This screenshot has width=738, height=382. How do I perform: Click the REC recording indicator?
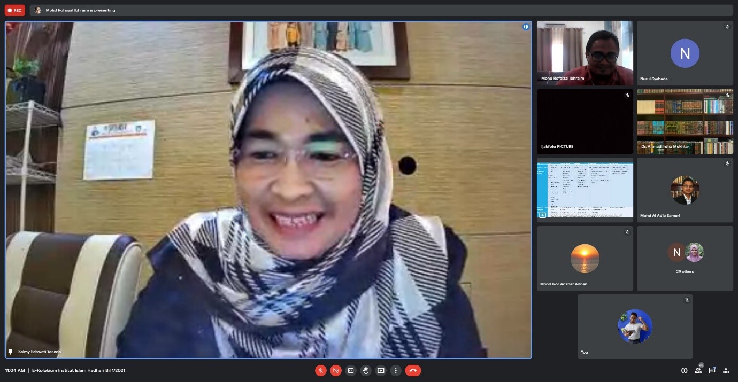click(15, 10)
